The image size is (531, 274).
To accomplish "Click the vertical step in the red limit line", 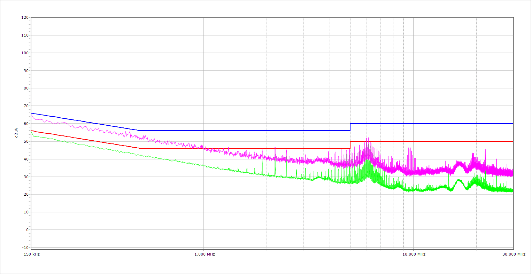I will pos(350,145).
